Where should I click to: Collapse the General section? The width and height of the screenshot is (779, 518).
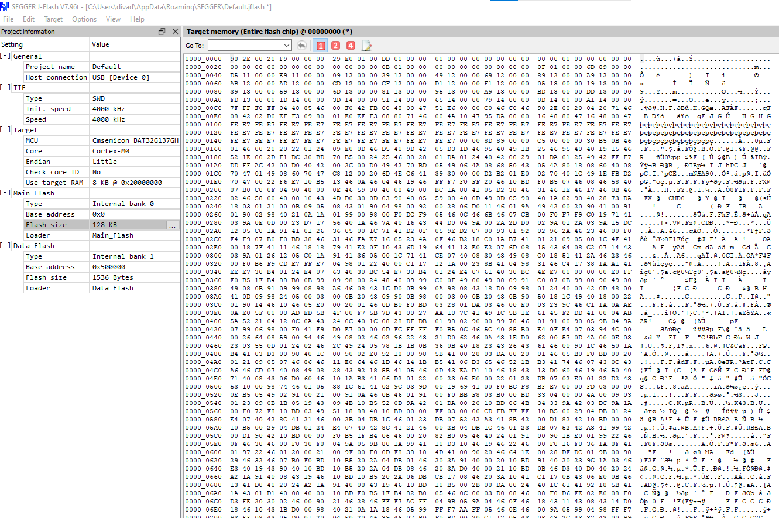click(x=5, y=56)
